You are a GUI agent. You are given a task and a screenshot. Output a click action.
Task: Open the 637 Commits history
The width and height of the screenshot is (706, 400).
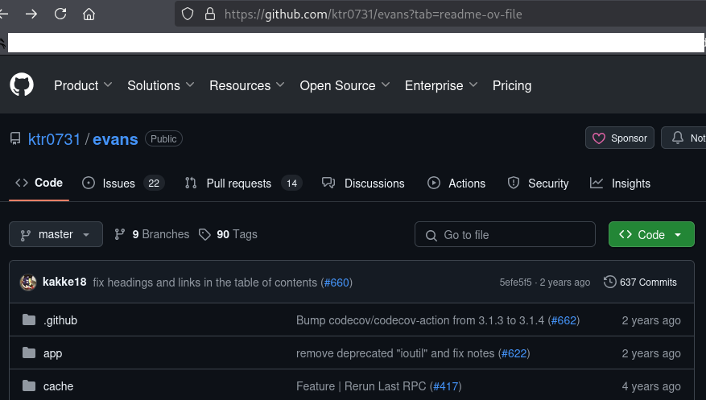coord(641,282)
